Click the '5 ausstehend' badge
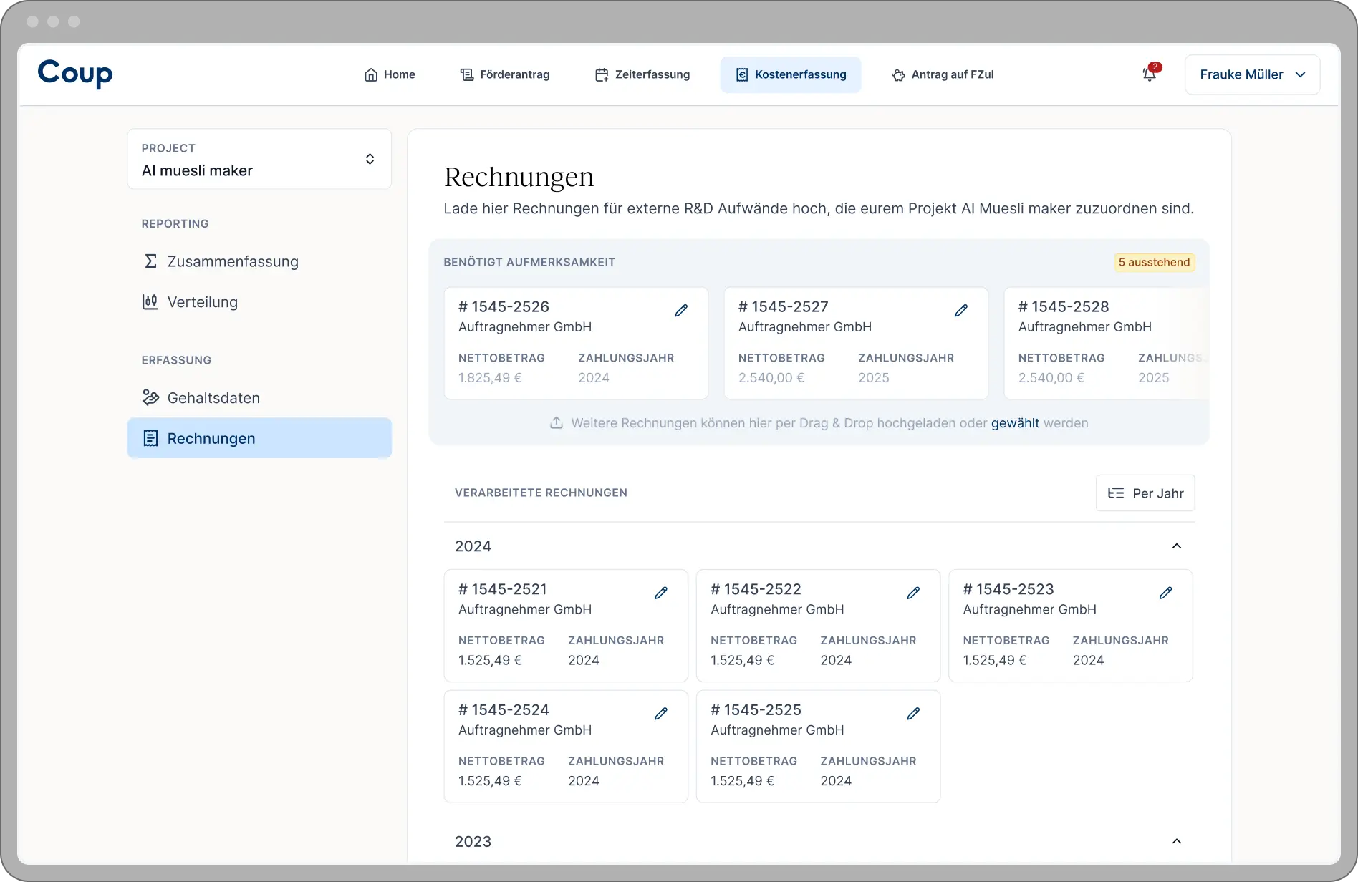The image size is (1358, 882). [x=1154, y=262]
